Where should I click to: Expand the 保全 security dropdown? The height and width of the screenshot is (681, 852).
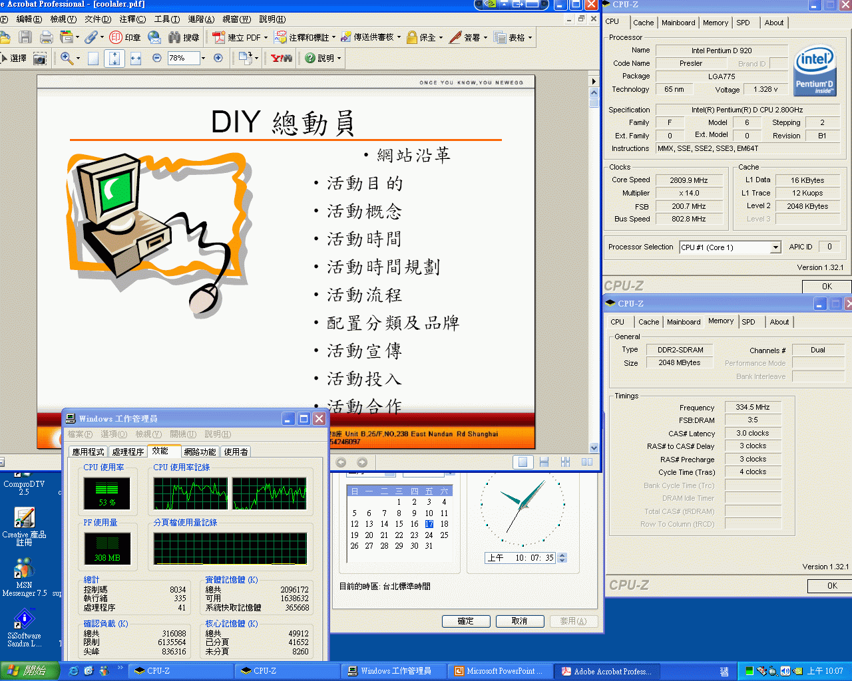click(441, 38)
